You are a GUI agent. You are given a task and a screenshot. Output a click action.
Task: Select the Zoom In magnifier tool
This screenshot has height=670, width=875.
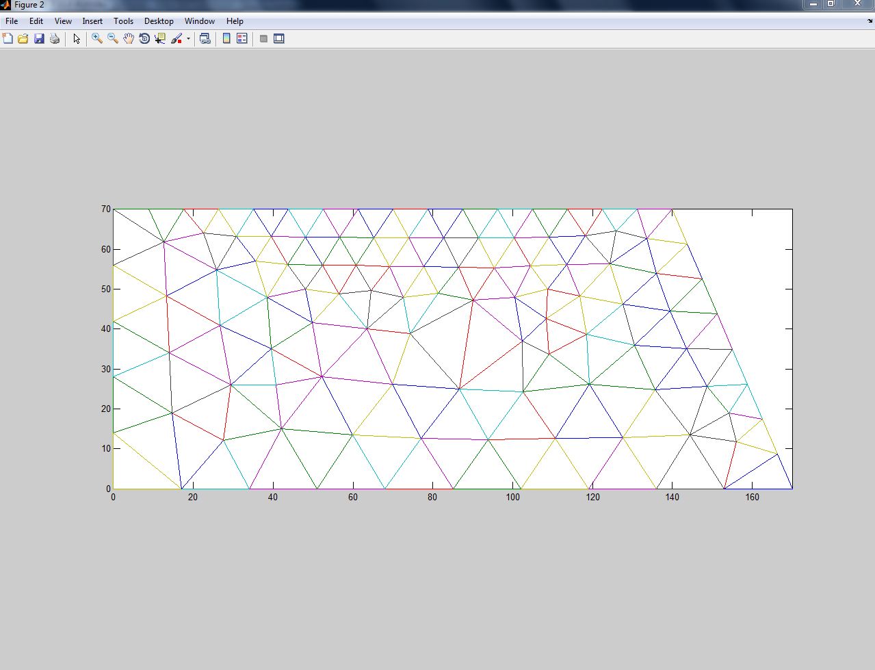[x=97, y=39]
